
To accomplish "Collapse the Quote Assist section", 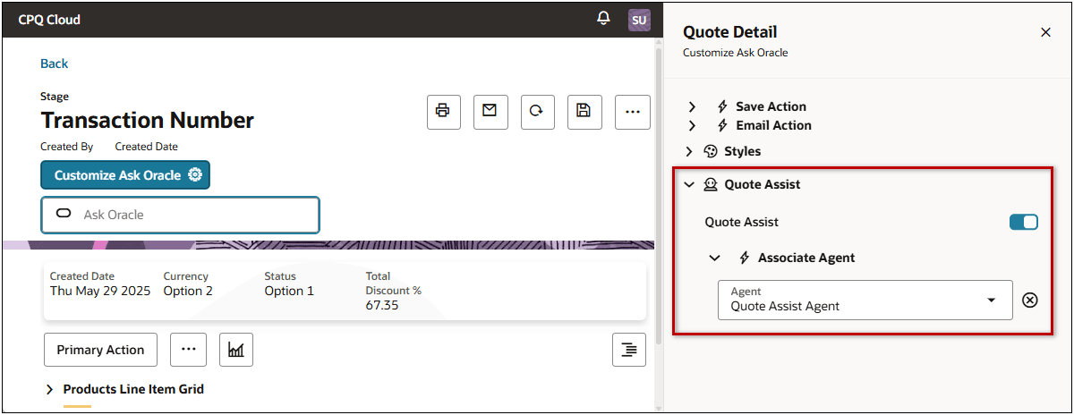I will point(688,184).
